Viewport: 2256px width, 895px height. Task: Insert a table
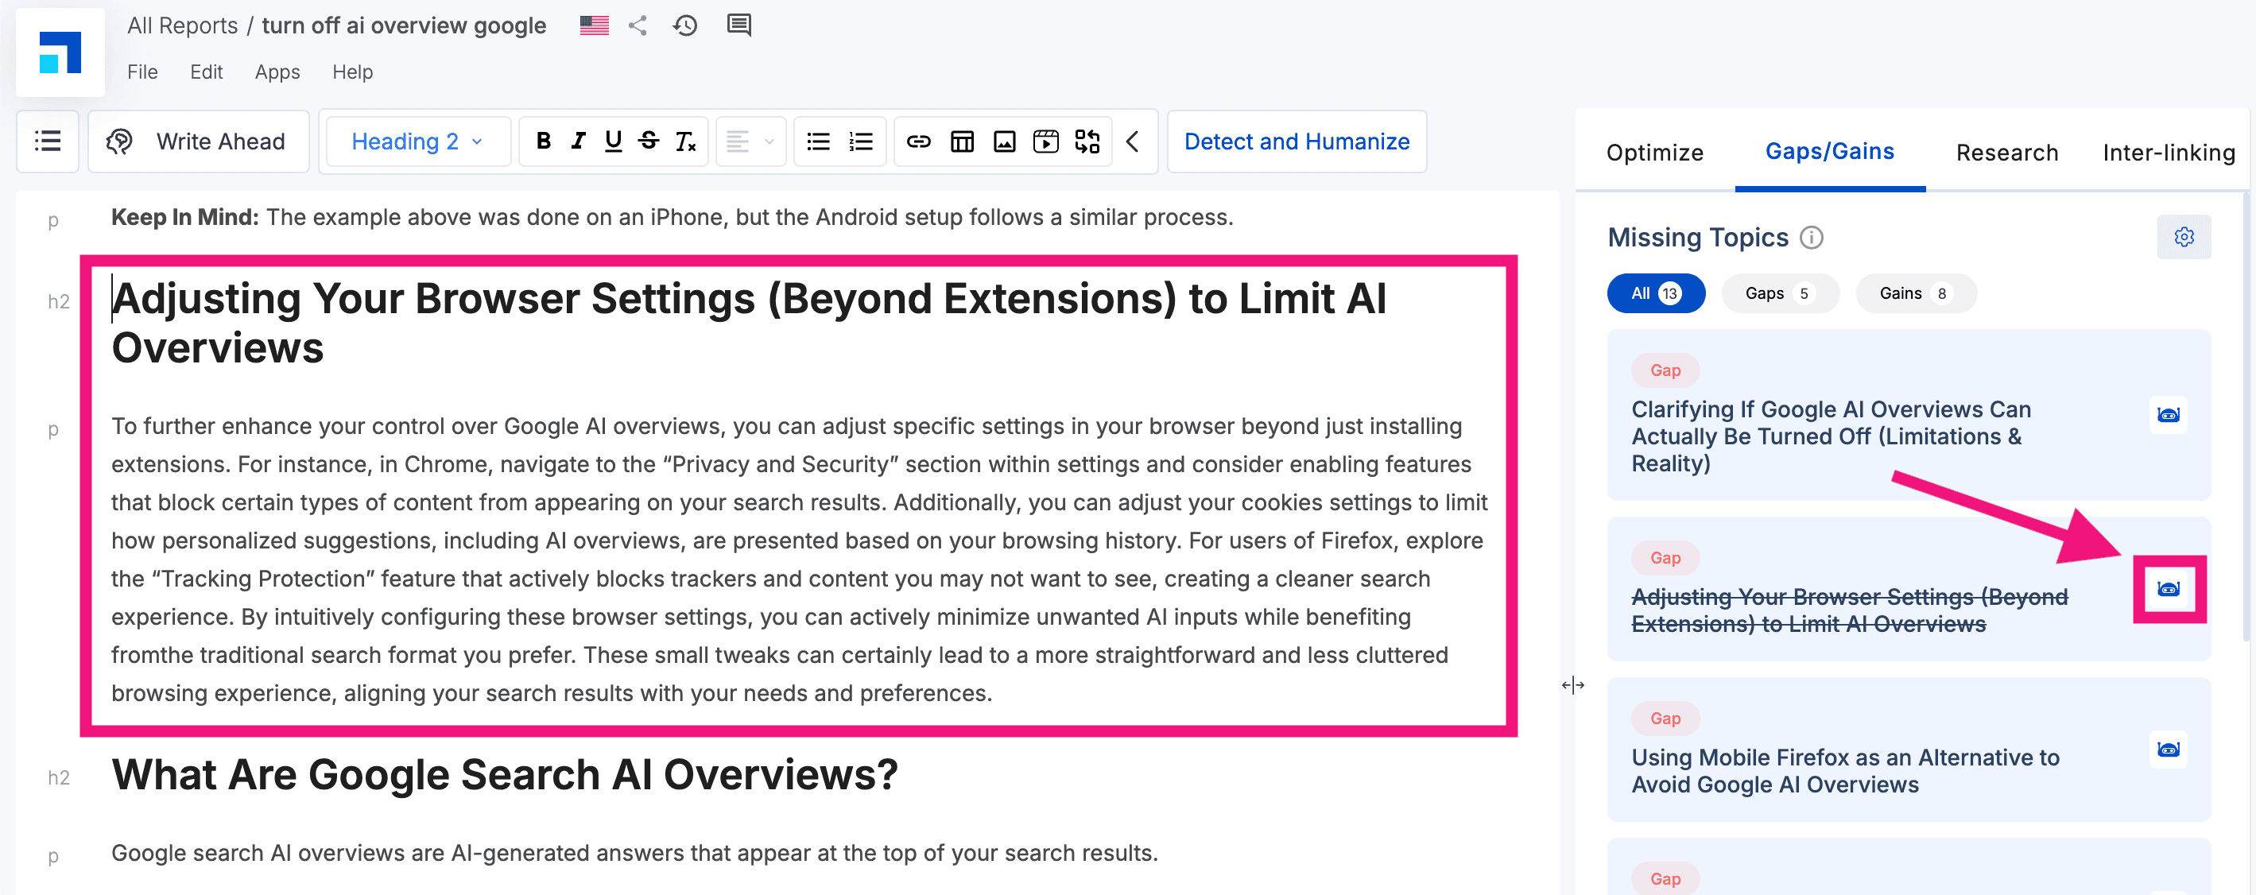[962, 141]
